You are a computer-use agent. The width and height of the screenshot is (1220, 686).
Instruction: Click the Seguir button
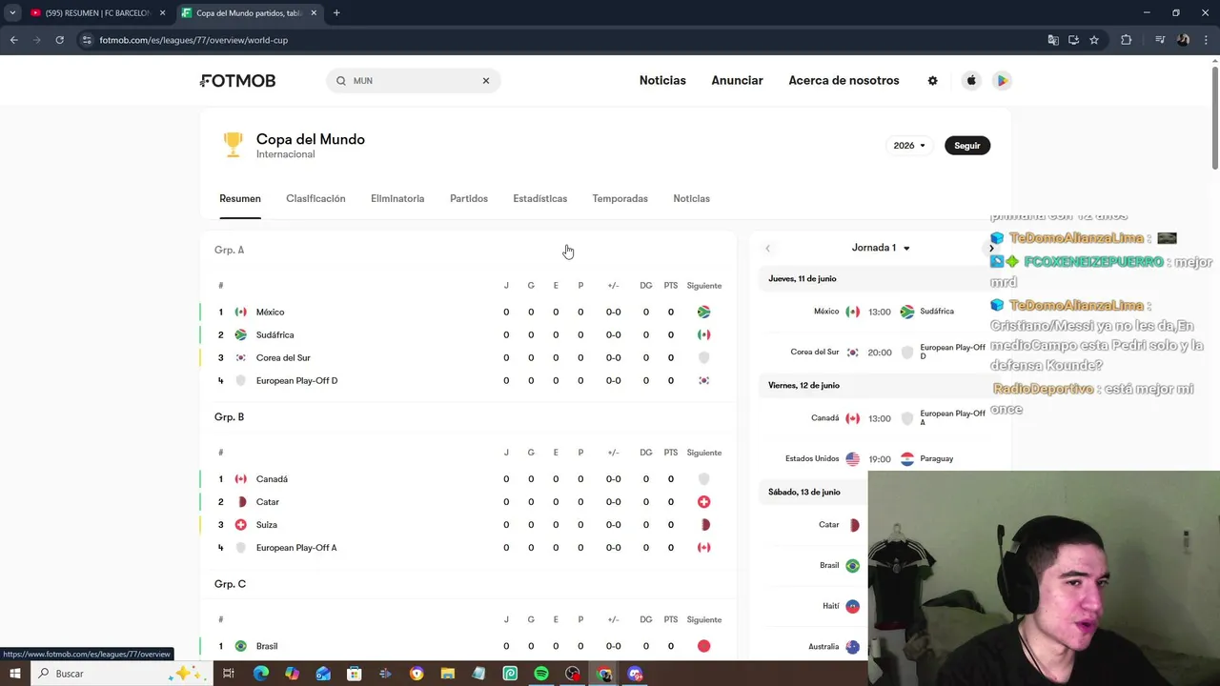pyautogui.click(x=967, y=146)
